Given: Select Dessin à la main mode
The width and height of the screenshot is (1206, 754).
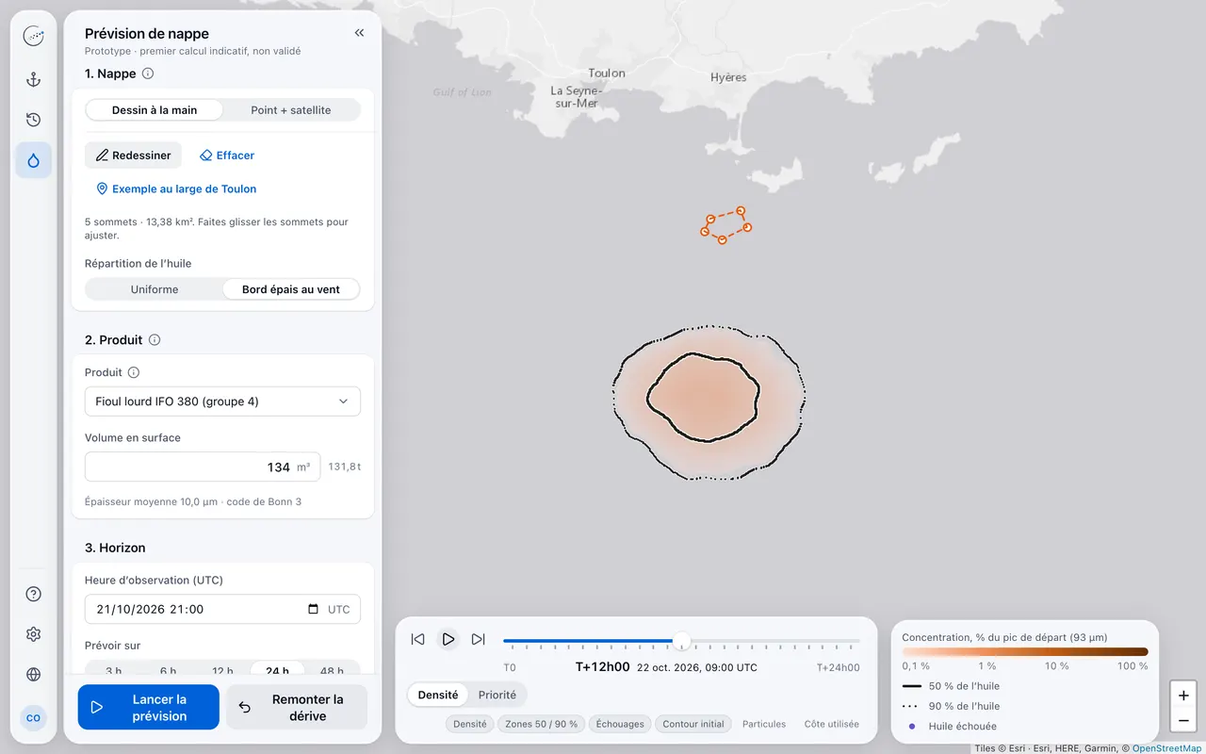Looking at the screenshot, I should coord(155,110).
